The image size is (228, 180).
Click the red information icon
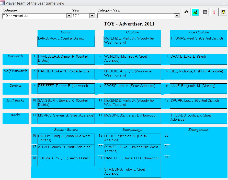tap(214, 12)
